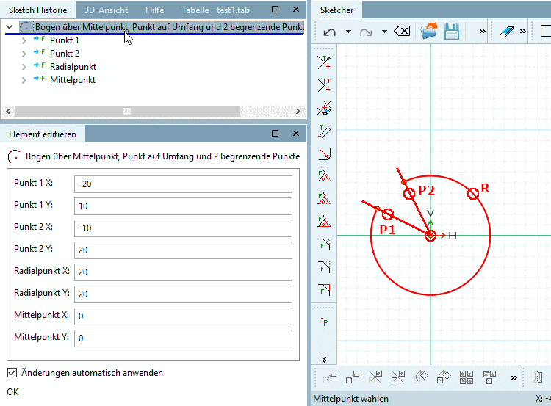Viewport: 551px width, 406px height.
Task: Click the three-square pattern array icon
Action: 489,377
